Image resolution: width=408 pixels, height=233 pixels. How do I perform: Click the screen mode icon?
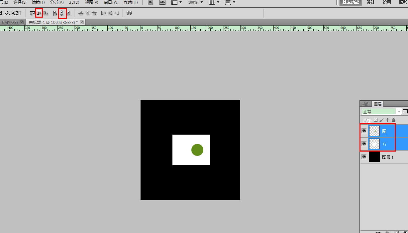pyautogui.click(x=228, y=2)
